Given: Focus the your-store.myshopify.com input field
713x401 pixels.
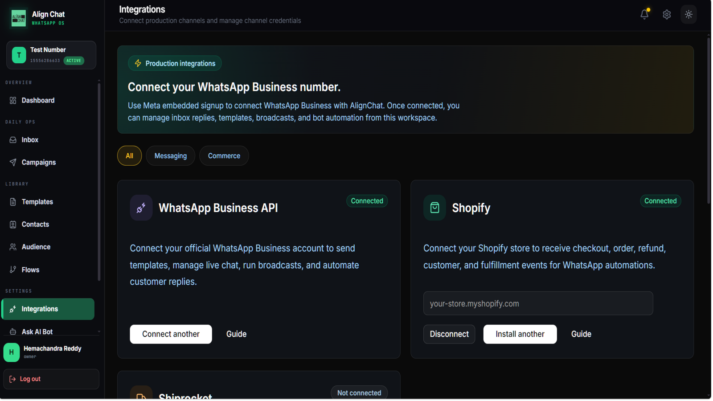Looking at the screenshot, I should coord(538,303).
